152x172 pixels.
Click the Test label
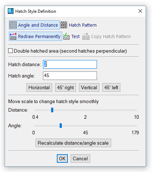75,36
